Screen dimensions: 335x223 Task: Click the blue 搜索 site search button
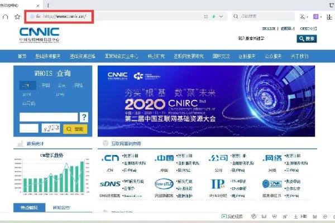click(x=307, y=38)
